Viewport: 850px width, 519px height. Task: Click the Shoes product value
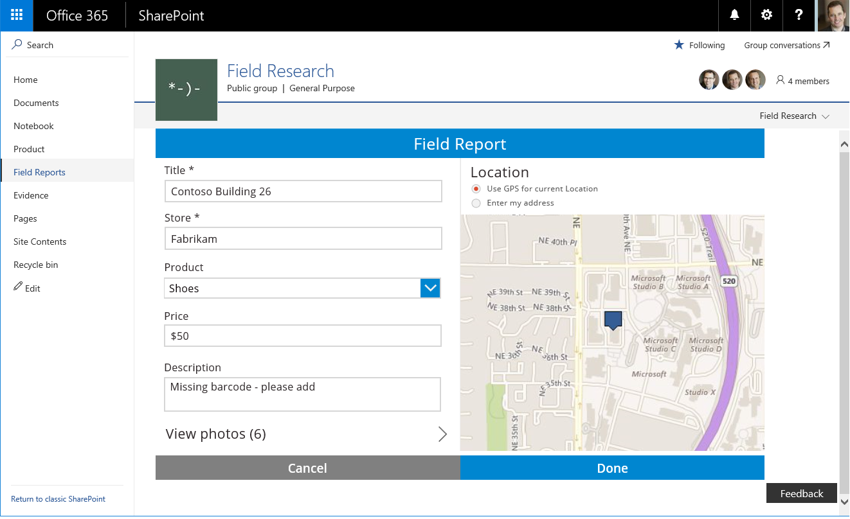[184, 288]
